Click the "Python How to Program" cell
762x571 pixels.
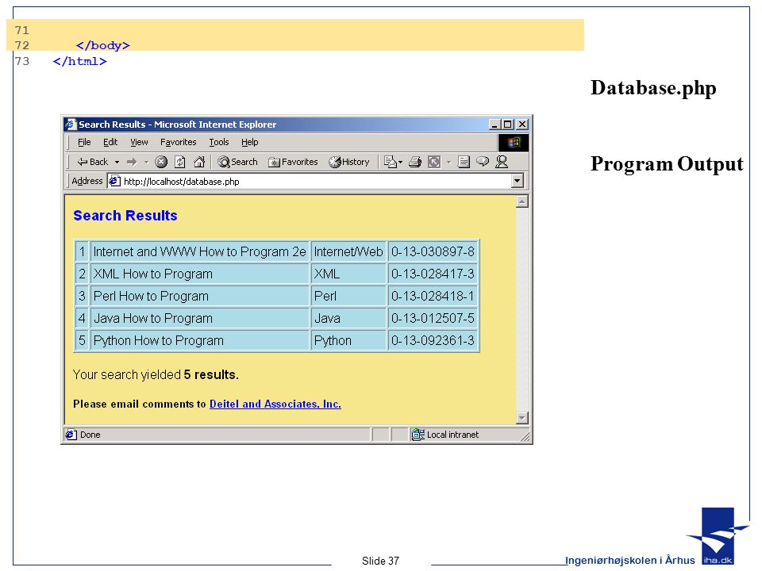click(x=200, y=340)
